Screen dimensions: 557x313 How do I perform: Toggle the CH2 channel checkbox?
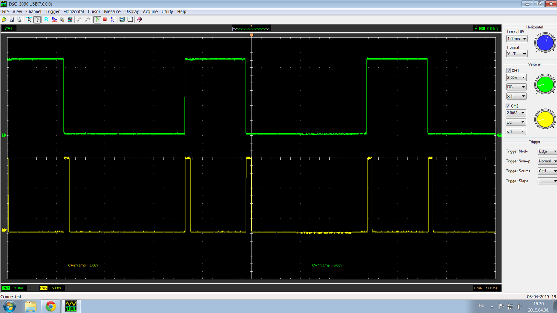point(509,106)
